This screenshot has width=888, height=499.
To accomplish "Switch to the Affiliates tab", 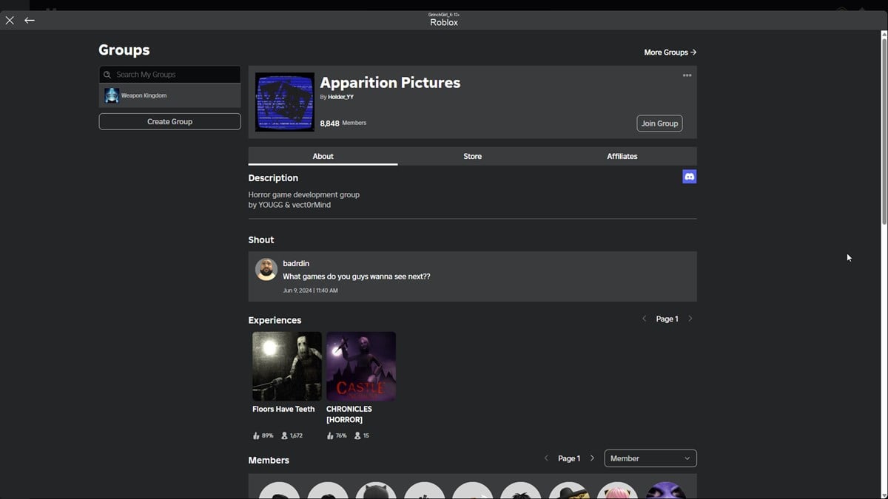I will (622, 156).
